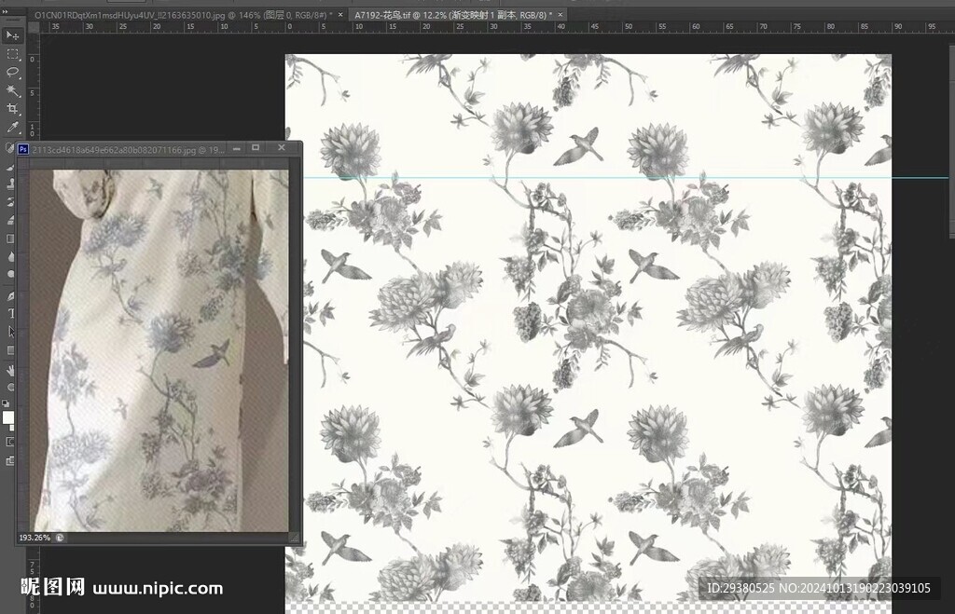Open the floating window status info icon
Screen dimensions: 955x614
[60, 538]
